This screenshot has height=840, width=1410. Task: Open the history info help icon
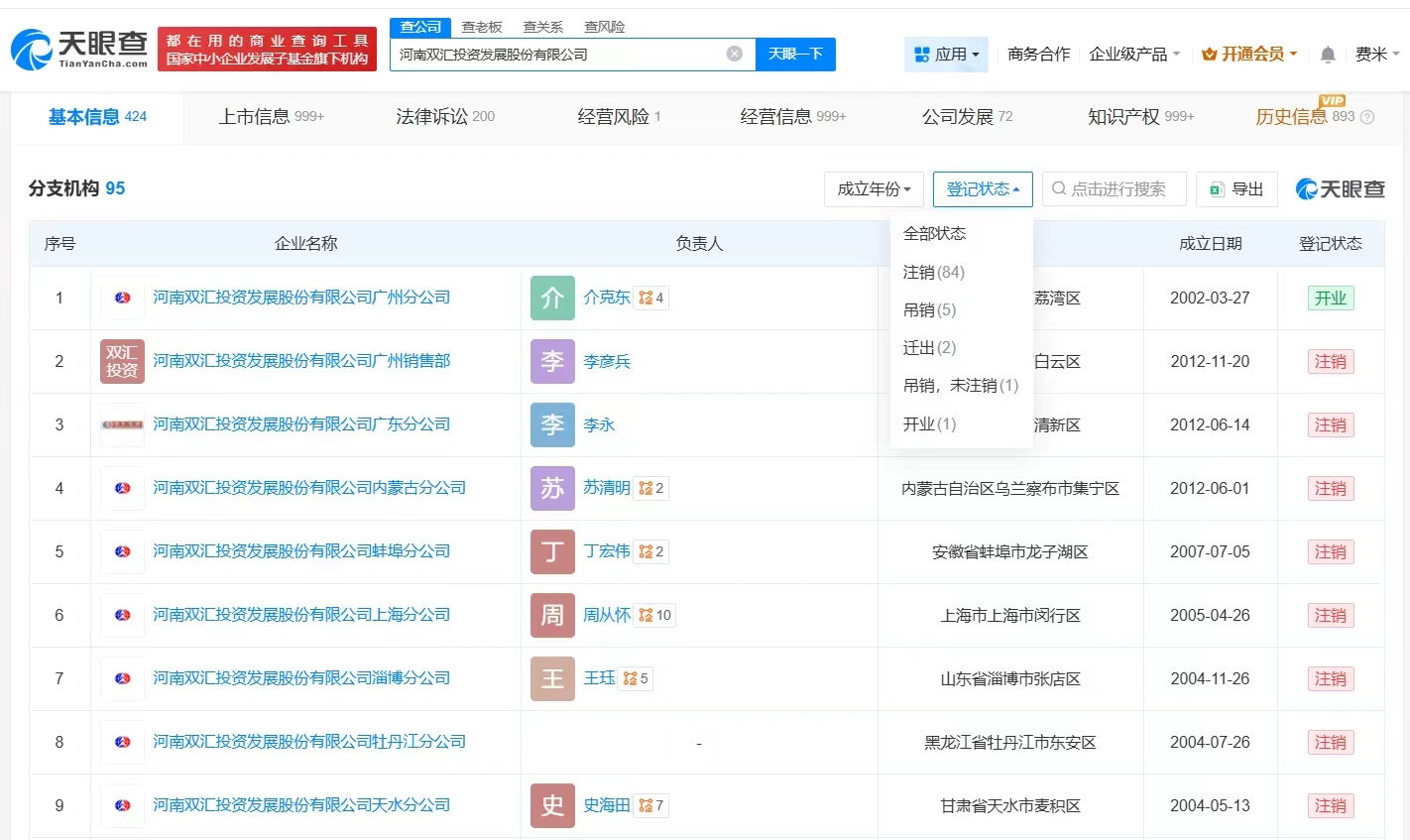[1367, 117]
